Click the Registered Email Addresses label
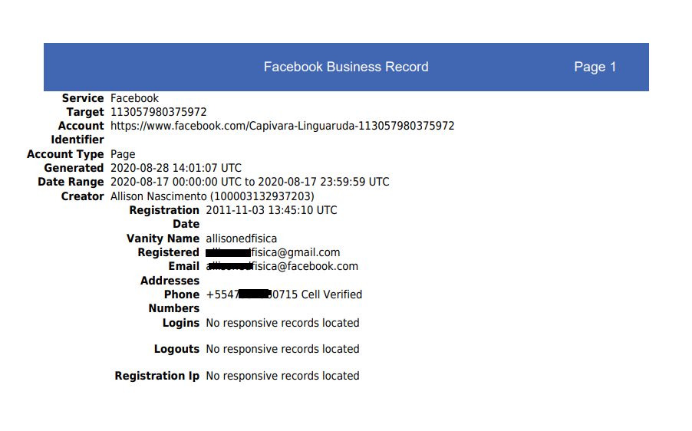Image resolution: width=692 pixels, height=431 pixels. pos(169,266)
